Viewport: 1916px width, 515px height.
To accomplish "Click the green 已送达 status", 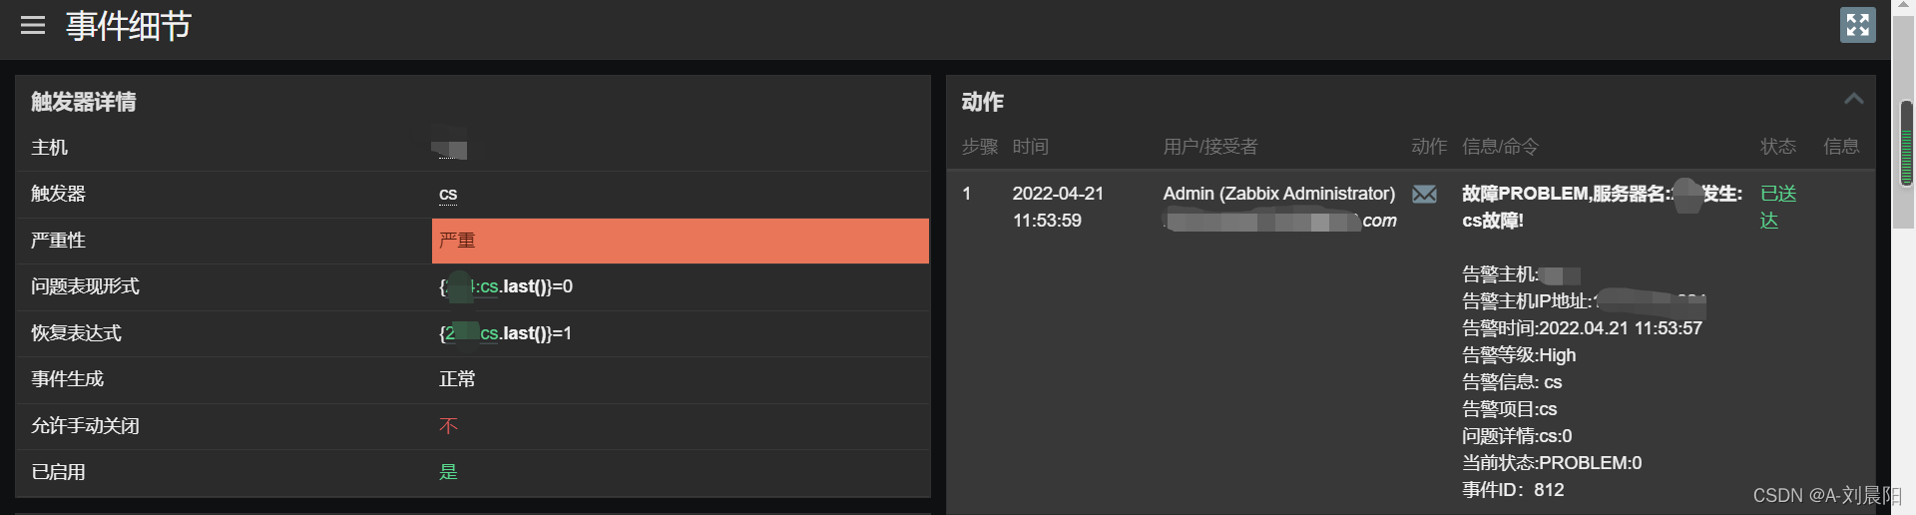I will 1777,207.
